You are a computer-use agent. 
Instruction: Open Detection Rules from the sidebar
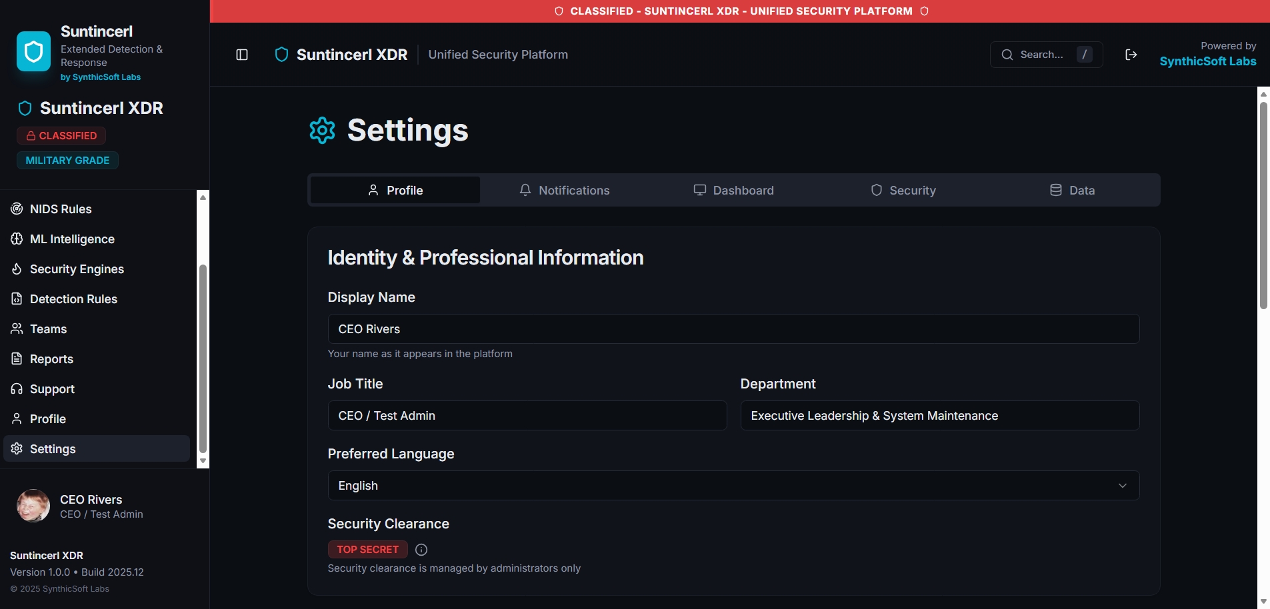pyautogui.click(x=73, y=299)
